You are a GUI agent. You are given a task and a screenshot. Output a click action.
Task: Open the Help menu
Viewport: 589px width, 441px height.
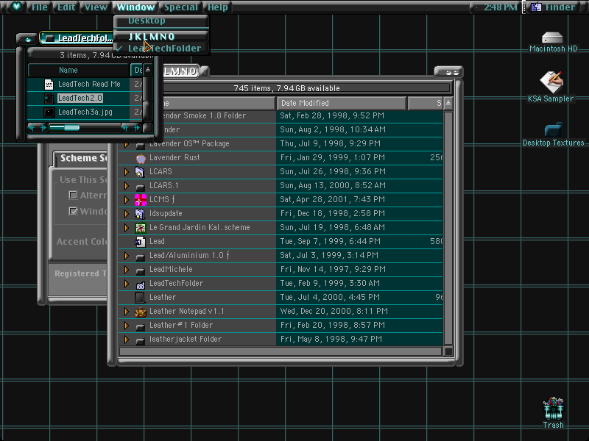pyautogui.click(x=217, y=7)
